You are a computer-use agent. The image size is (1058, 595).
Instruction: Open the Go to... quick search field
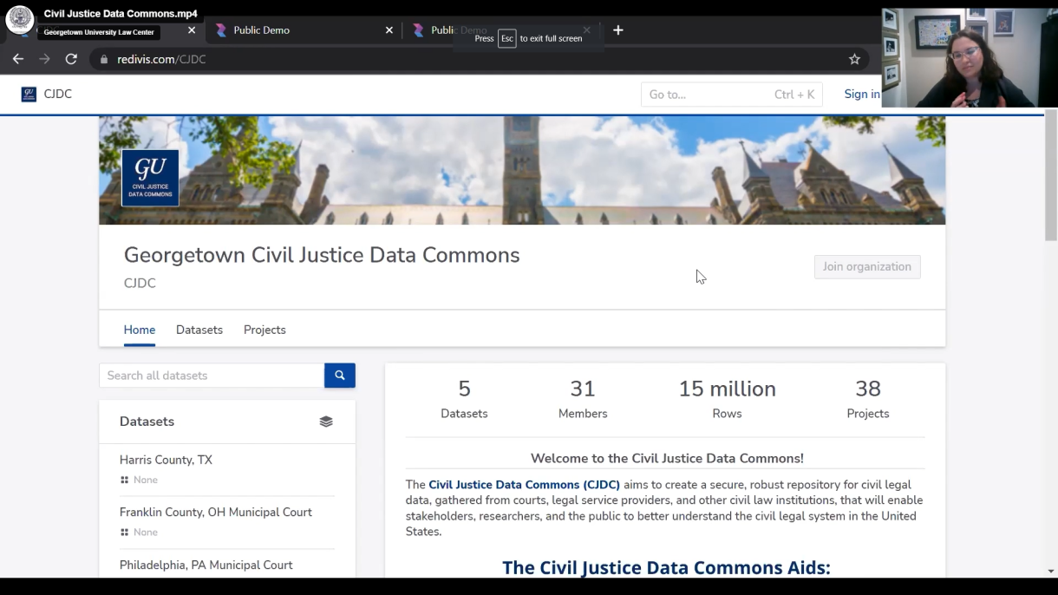coord(731,94)
